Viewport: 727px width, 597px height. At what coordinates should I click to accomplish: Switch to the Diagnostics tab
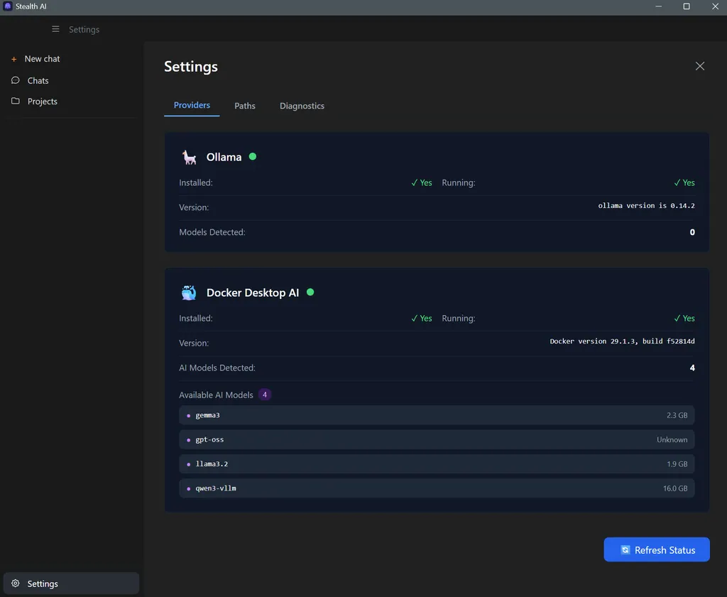click(x=302, y=106)
